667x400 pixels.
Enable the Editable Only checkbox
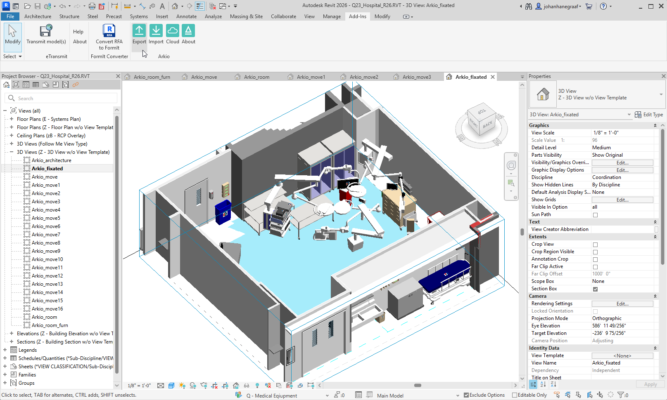(515, 395)
